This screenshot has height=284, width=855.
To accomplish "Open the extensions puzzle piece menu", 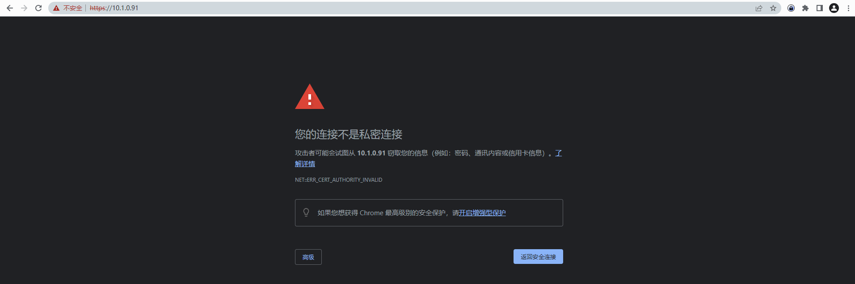I will [x=805, y=8].
